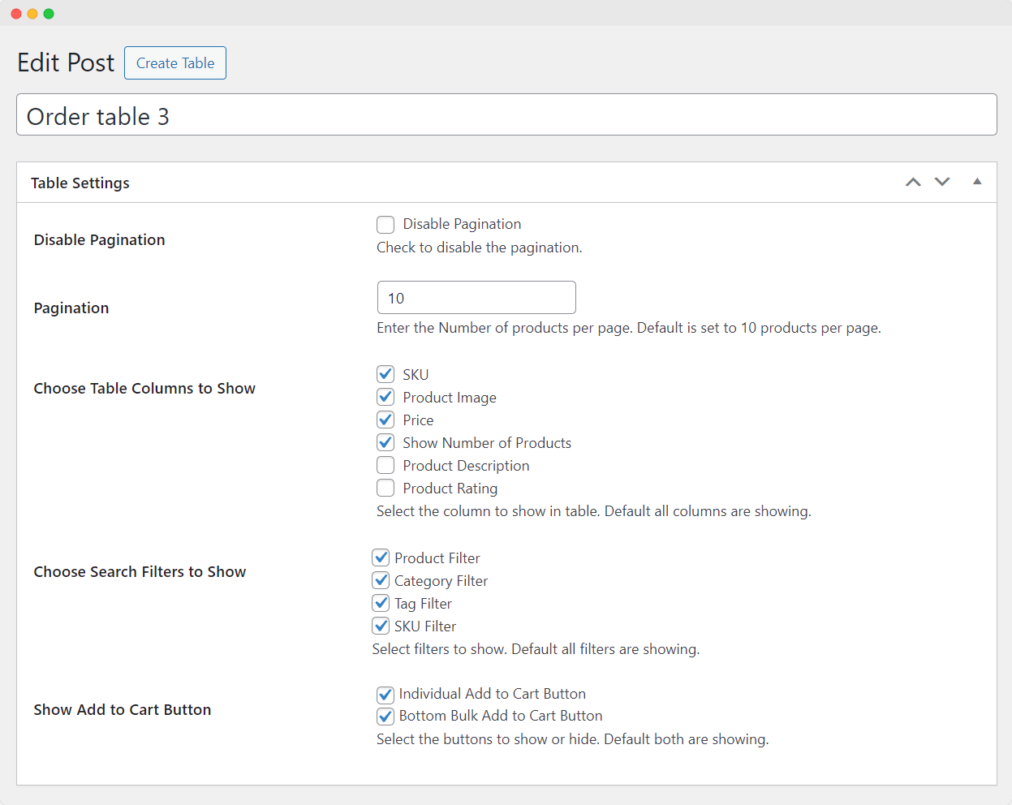Enable the Disable Pagination checkbox
The height and width of the screenshot is (805, 1012).
[x=385, y=225]
